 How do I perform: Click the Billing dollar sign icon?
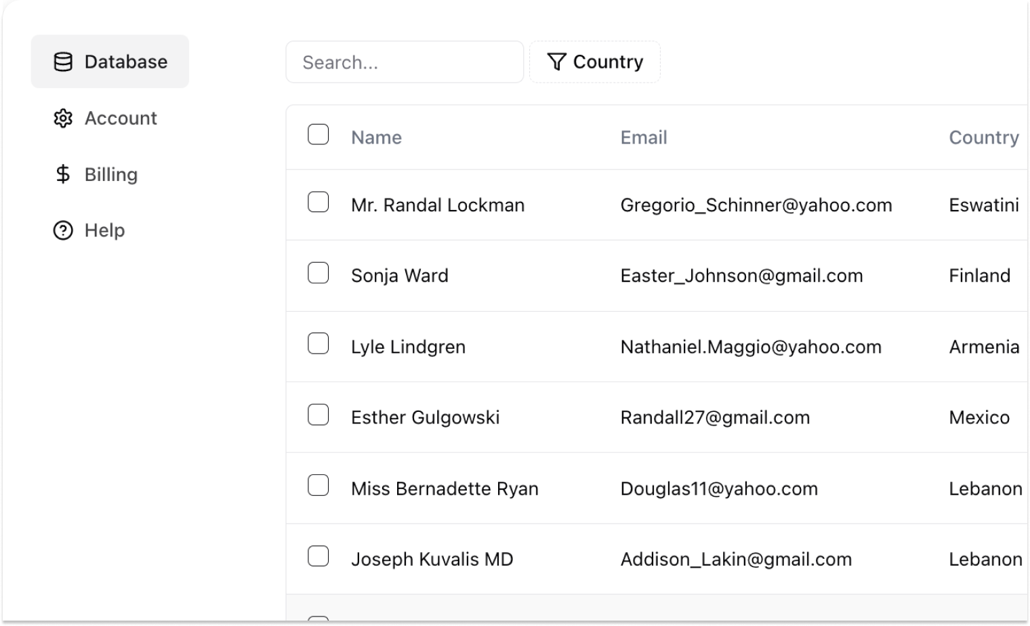click(x=63, y=175)
